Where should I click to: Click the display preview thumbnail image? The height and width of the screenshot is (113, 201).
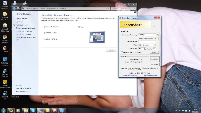point(97,37)
